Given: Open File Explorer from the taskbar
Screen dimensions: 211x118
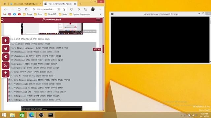Looking at the screenshot, I should 13,115.
